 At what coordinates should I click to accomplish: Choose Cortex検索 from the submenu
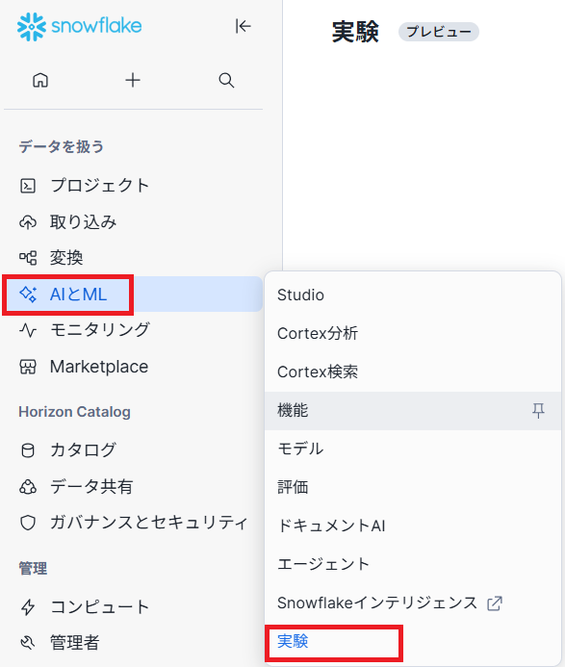pos(413,372)
